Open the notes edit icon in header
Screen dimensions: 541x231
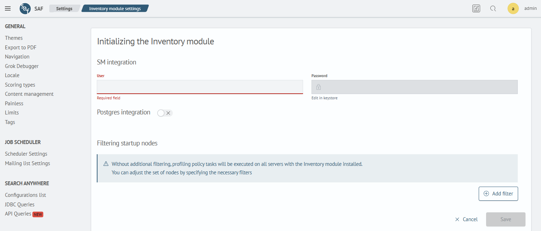pyautogui.click(x=476, y=8)
